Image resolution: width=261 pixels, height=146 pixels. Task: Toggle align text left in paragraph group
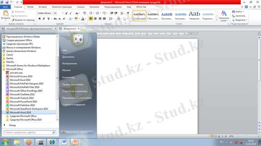coord(91,19)
